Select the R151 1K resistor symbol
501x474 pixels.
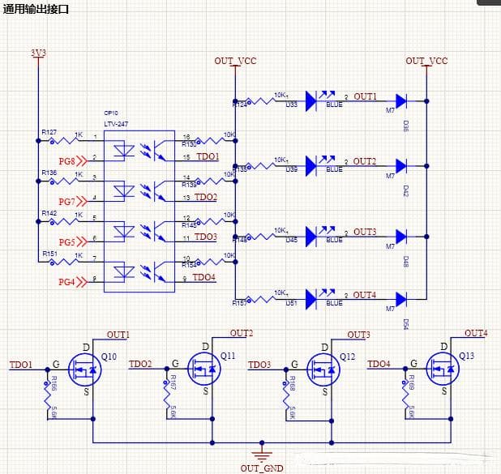click(x=64, y=262)
